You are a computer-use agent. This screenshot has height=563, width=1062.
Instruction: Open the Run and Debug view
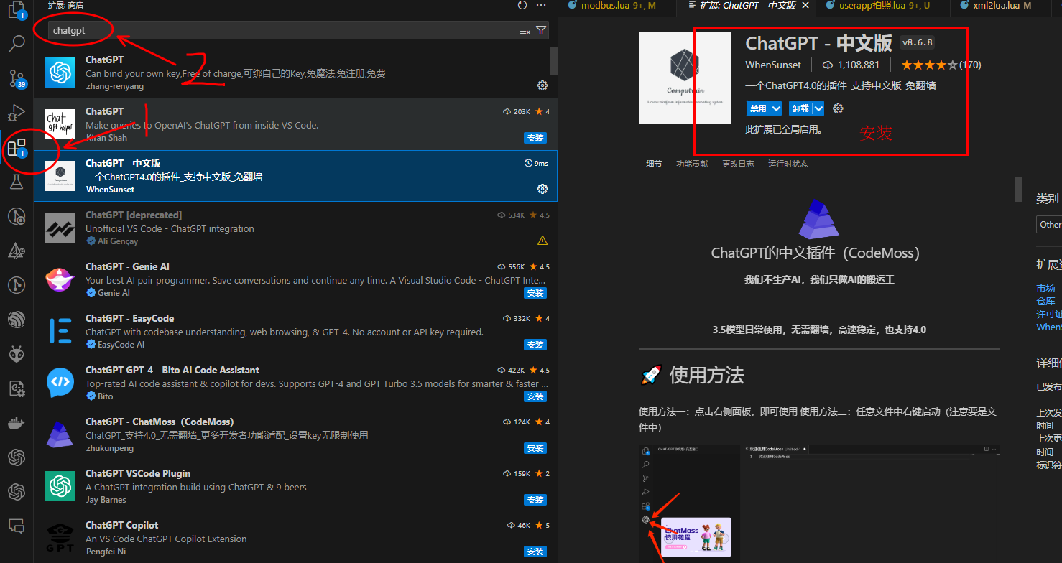coord(17,113)
